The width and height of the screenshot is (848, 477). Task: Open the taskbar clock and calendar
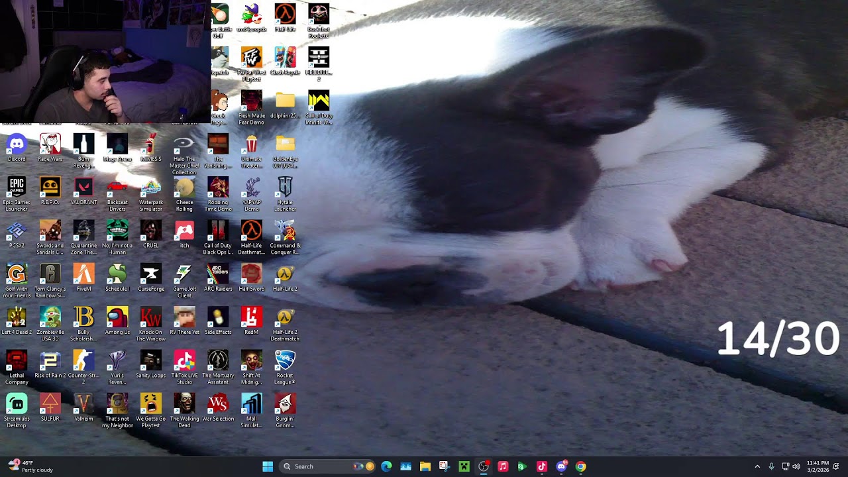[818, 466]
